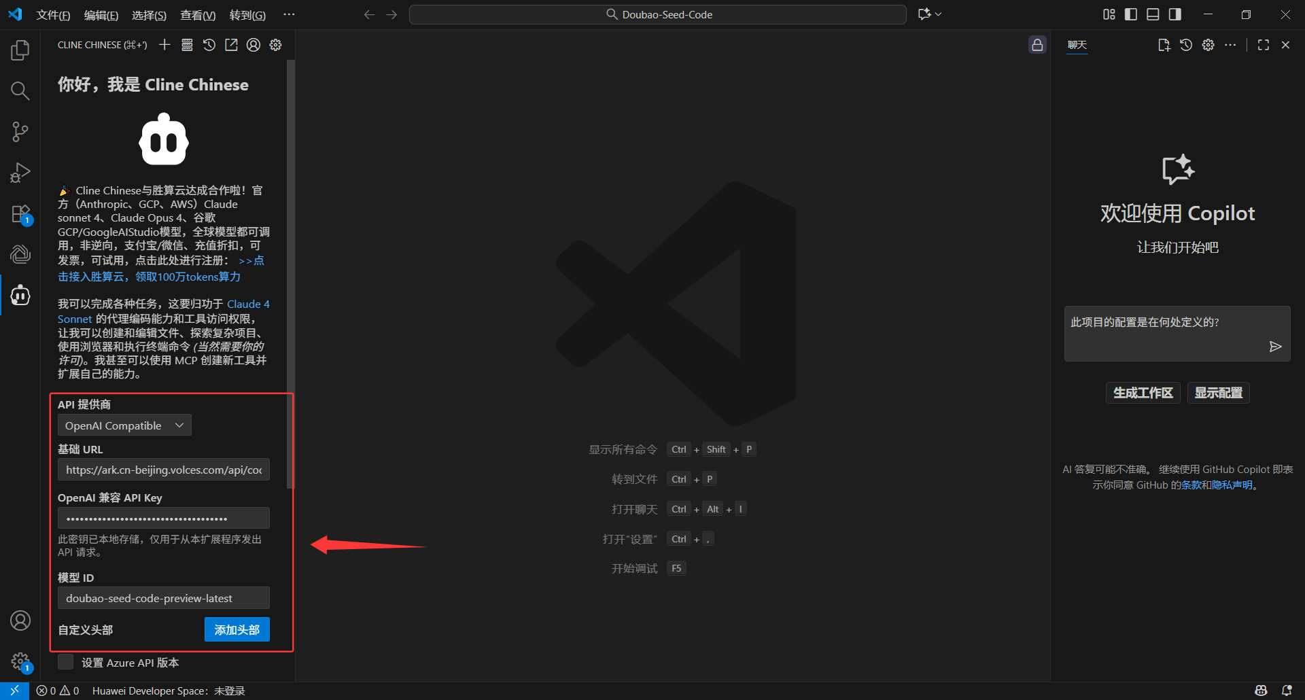Open the Manage gear in activity bar

20,661
